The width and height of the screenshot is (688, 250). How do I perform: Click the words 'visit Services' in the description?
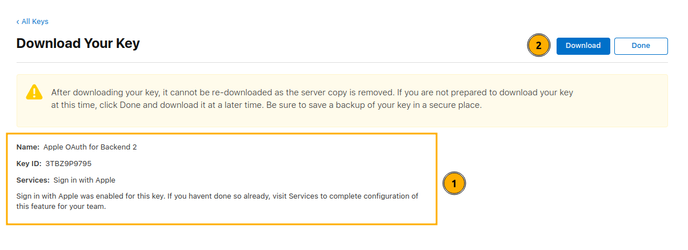294,196
